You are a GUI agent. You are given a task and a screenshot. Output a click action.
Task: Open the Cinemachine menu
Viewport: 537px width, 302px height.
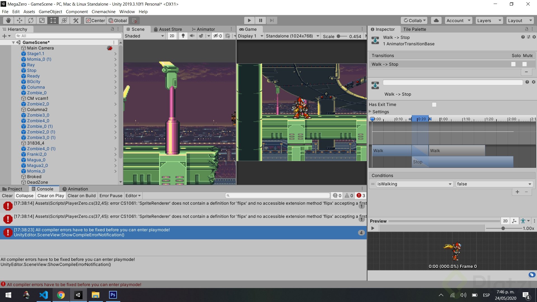coord(103,12)
